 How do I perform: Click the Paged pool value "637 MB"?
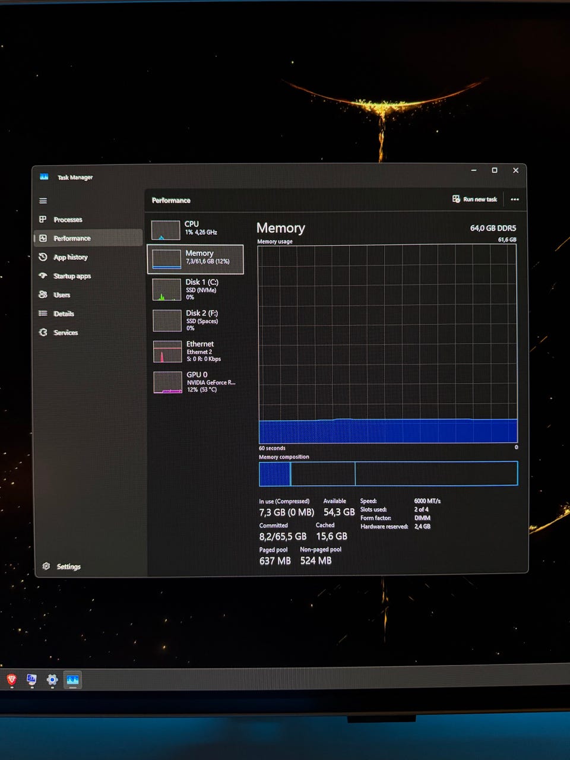tap(275, 561)
